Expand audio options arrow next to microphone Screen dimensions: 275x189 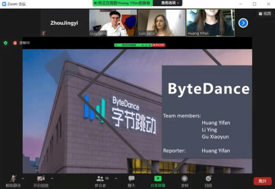point(23,179)
